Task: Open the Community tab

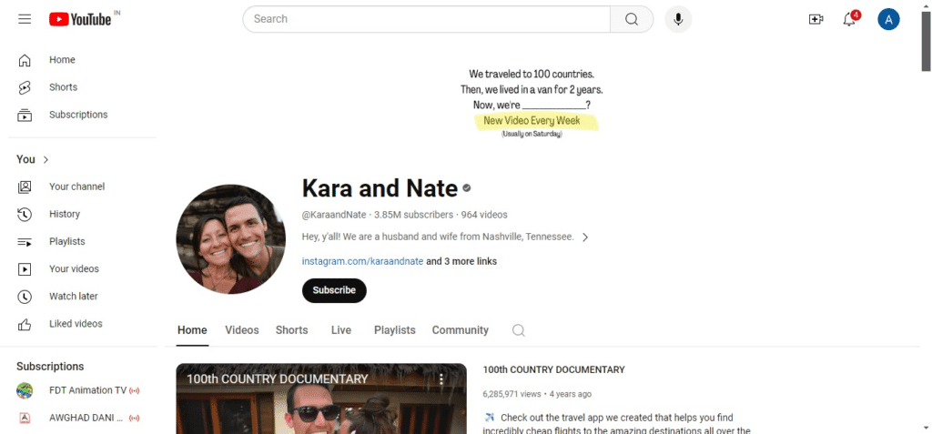Action: [460, 330]
